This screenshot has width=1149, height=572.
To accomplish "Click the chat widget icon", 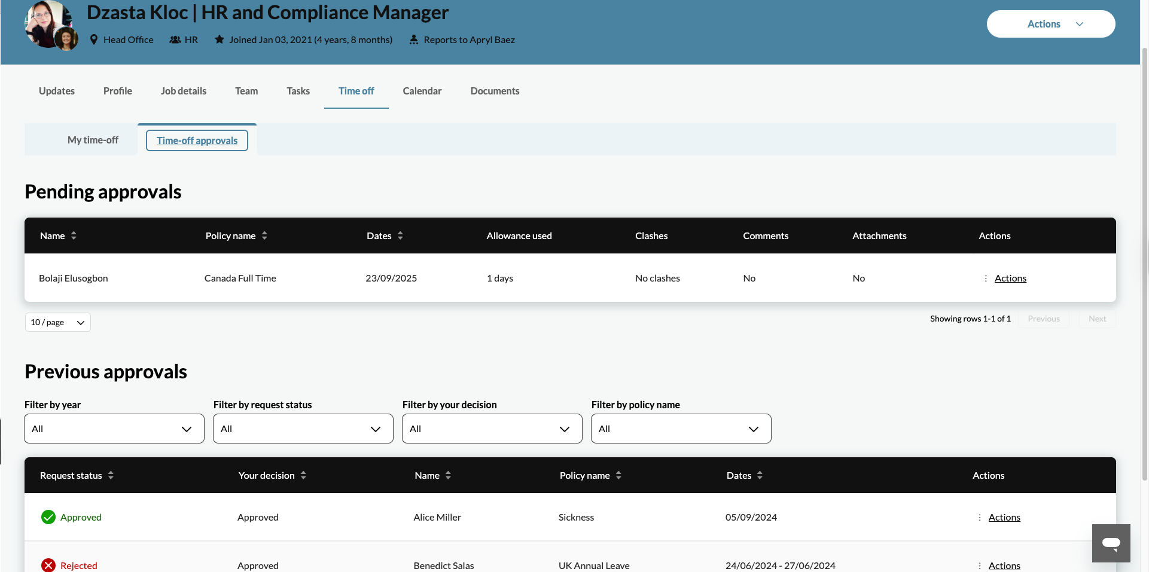I will click(1111, 543).
